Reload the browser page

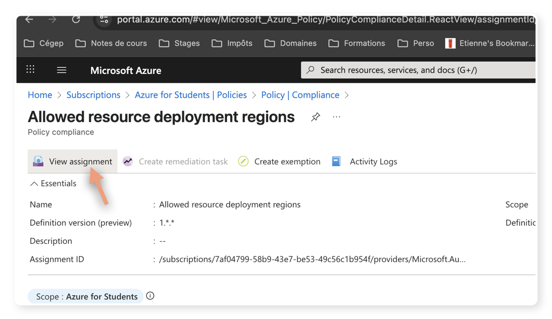[x=76, y=19]
